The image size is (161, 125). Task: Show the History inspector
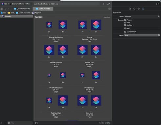coord(134,9)
